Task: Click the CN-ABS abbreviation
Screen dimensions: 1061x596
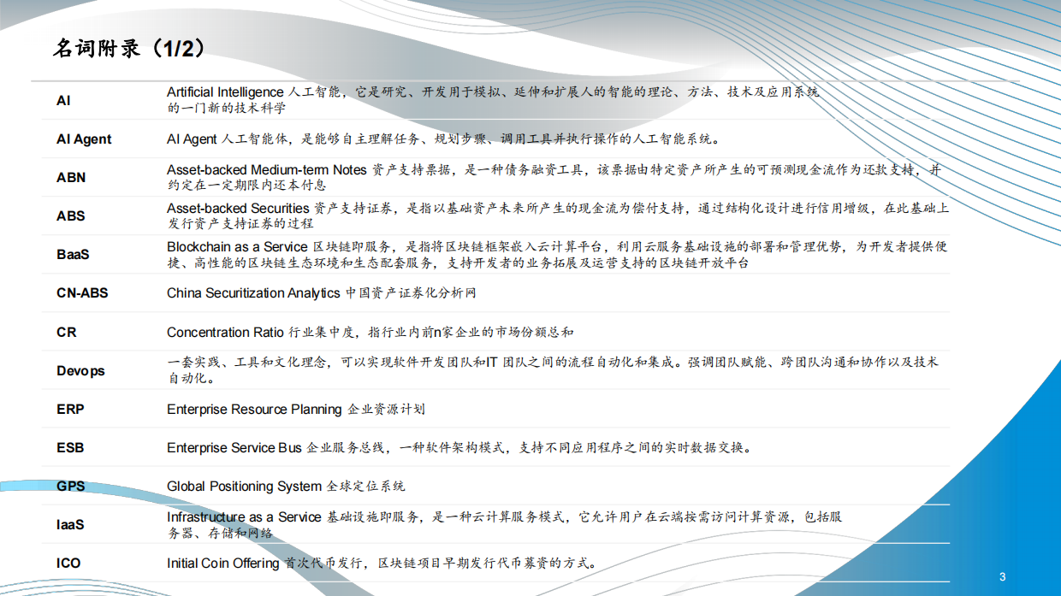Action: 82,293
